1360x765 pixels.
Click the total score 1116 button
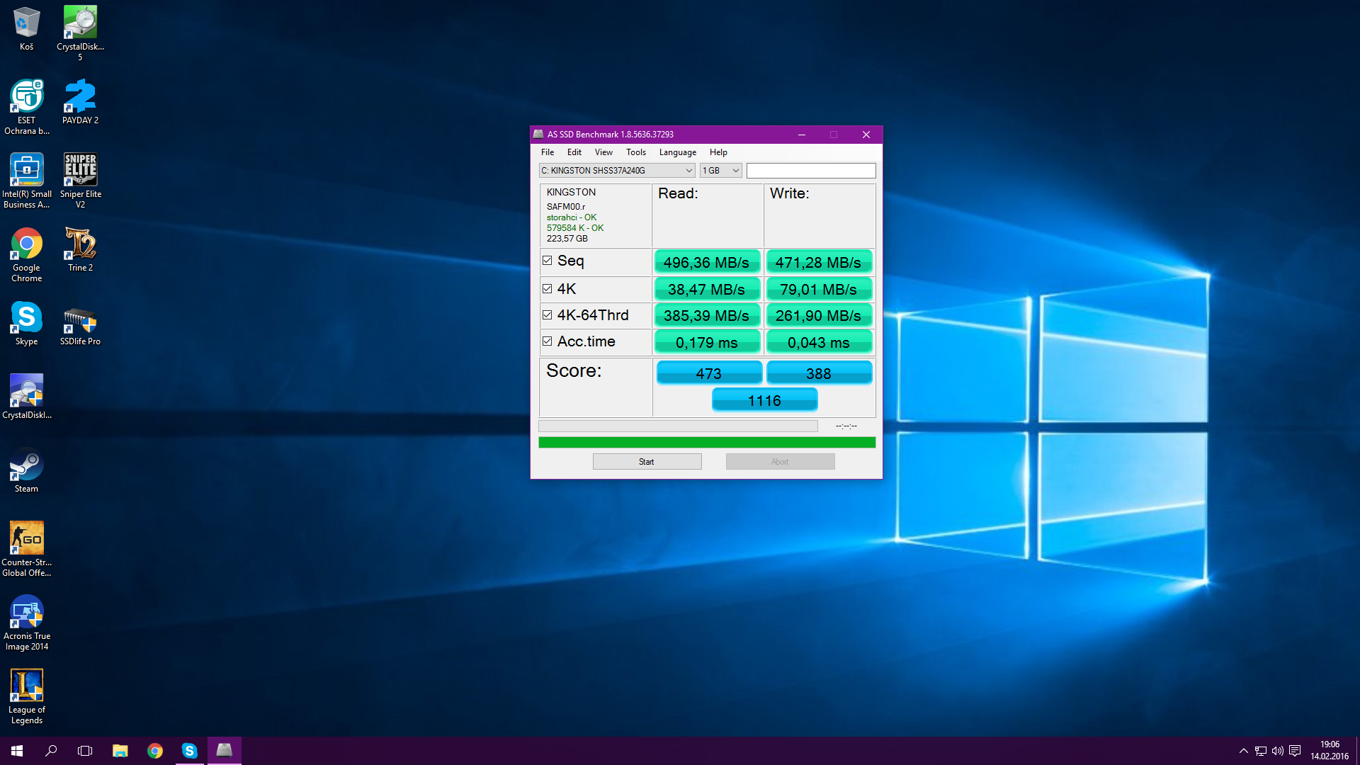point(764,400)
